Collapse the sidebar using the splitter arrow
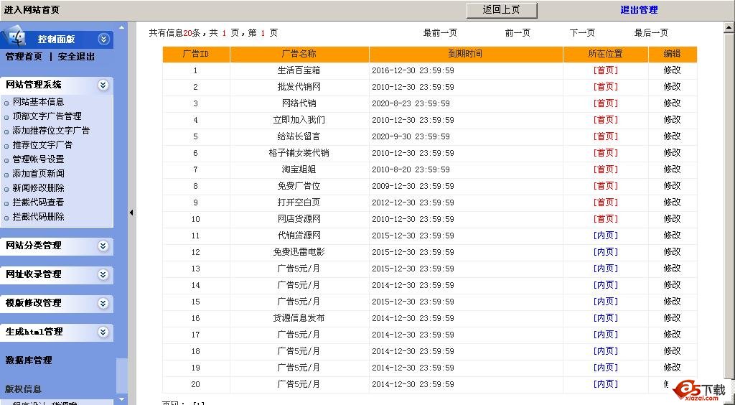 pos(131,213)
